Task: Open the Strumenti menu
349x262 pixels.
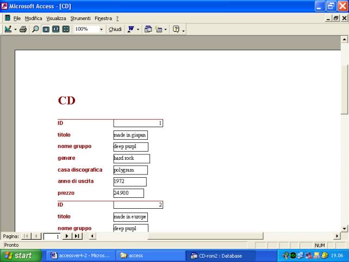Action: pyautogui.click(x=80, y=18)
